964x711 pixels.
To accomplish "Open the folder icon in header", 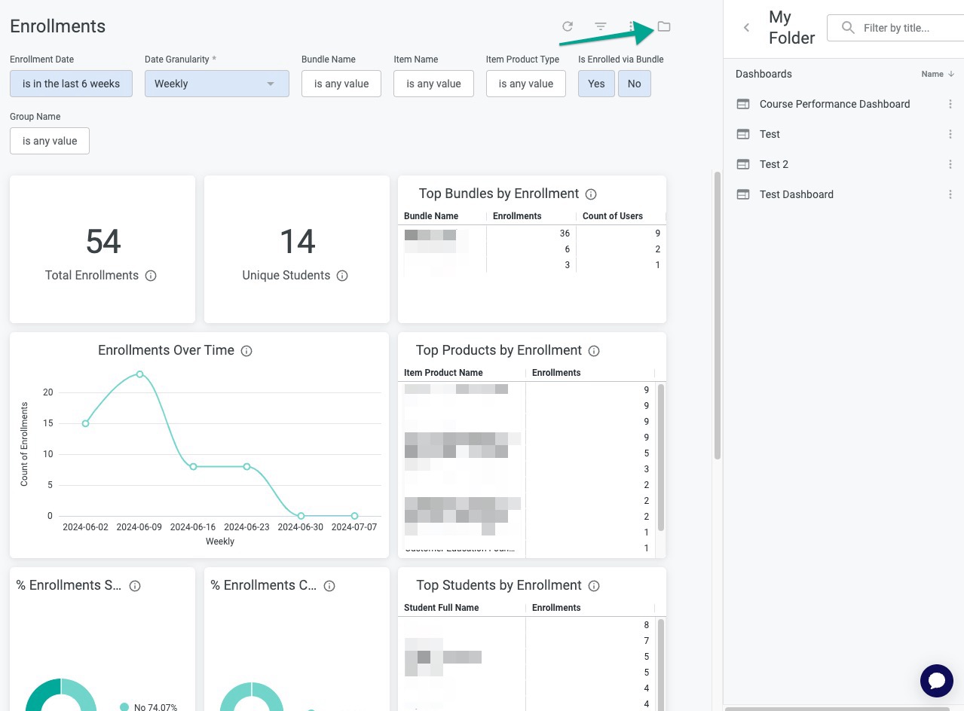I will pyautogui.click(x=663, y=26).
